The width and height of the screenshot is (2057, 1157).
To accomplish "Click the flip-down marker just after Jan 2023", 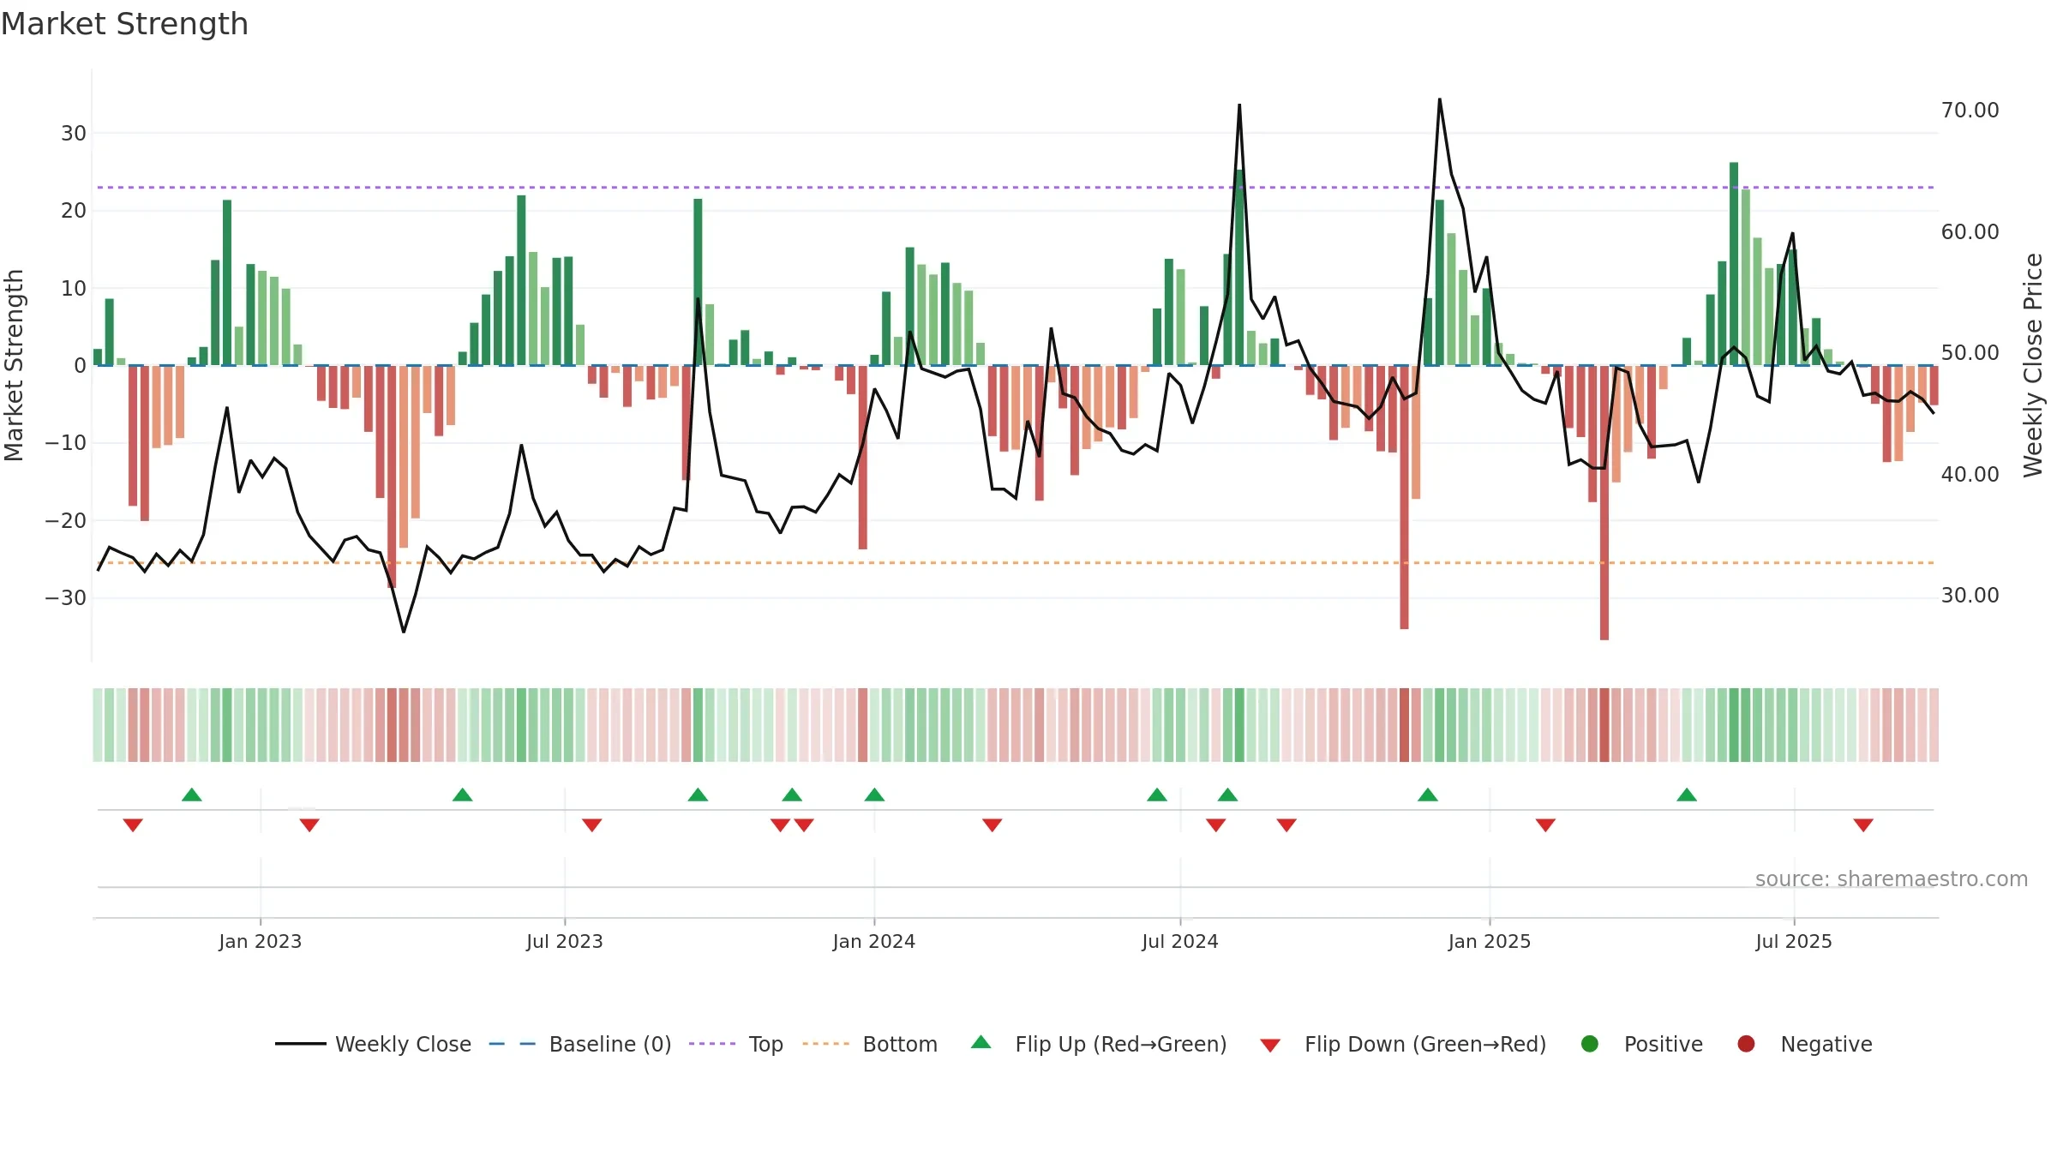I will point(309,824).
